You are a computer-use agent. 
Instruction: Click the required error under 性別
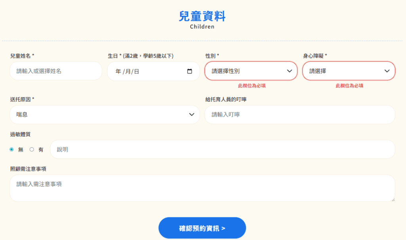(251, 86)
